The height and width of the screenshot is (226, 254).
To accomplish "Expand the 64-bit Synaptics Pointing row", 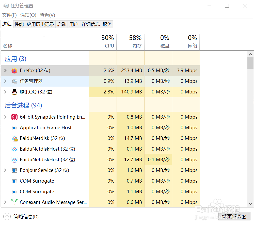I will click(x=5, y=117).
